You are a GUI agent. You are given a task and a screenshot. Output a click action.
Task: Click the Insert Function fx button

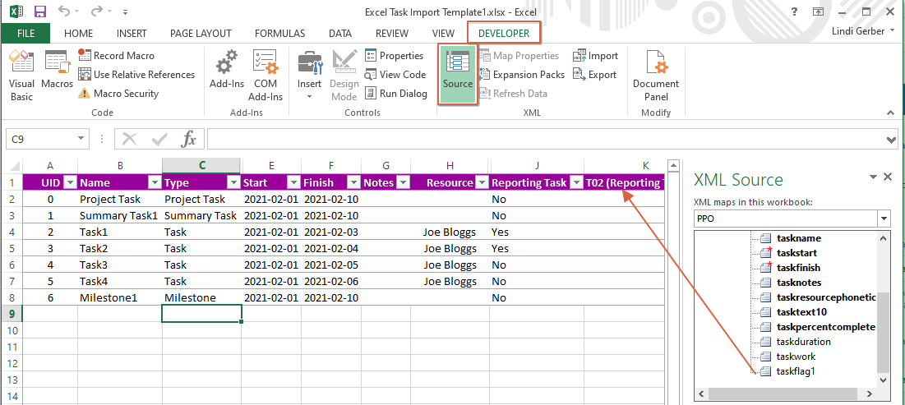(x=189, y=139)
